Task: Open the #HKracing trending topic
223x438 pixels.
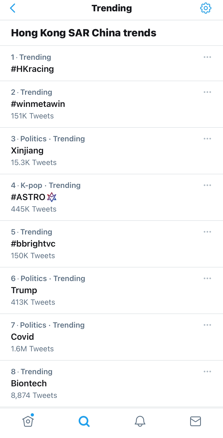Action: tap(32, 69)
